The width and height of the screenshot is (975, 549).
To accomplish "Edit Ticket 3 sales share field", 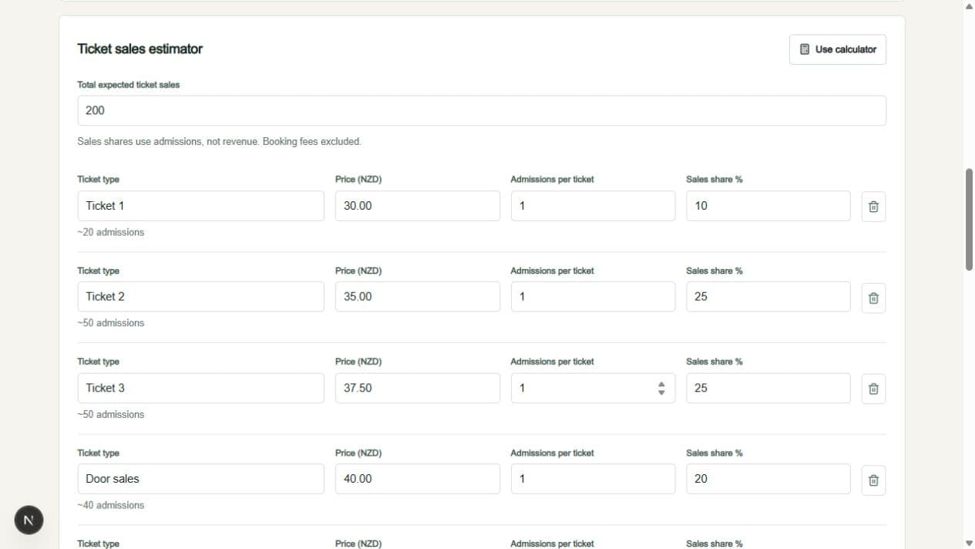I will [768, 388].
